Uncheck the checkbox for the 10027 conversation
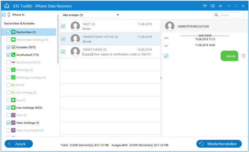The height and width of the screenshot is (152, 249). [x=63, y=26]
